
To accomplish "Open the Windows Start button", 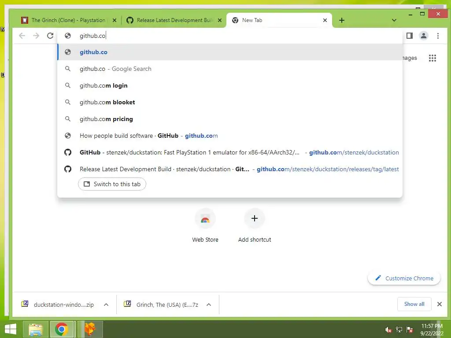I will point(11,329).
